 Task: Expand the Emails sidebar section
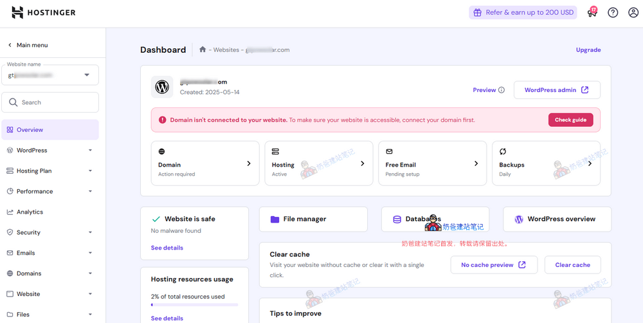pyautogui.click(x=90, y=253)
